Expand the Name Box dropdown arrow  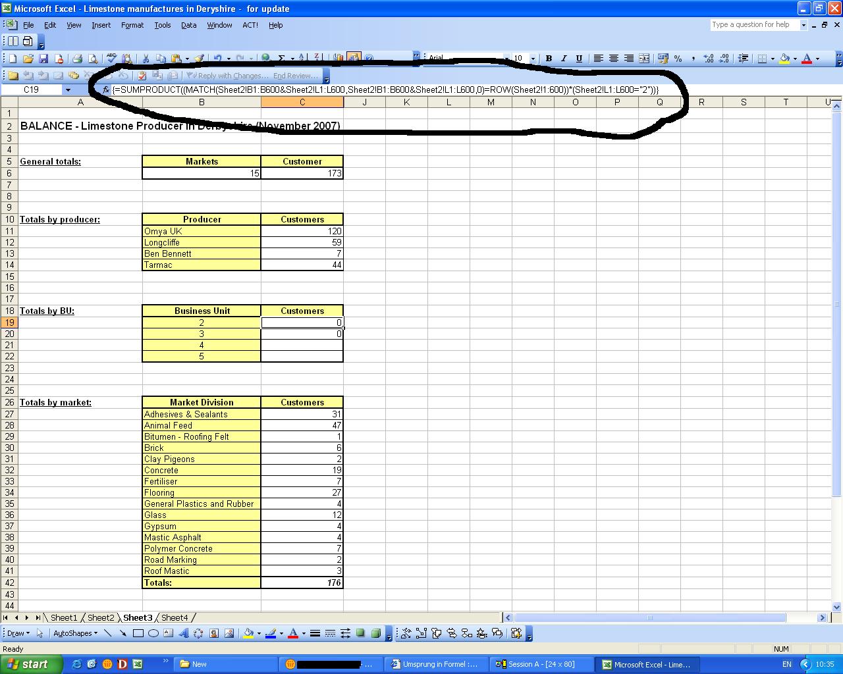(68, 90)
